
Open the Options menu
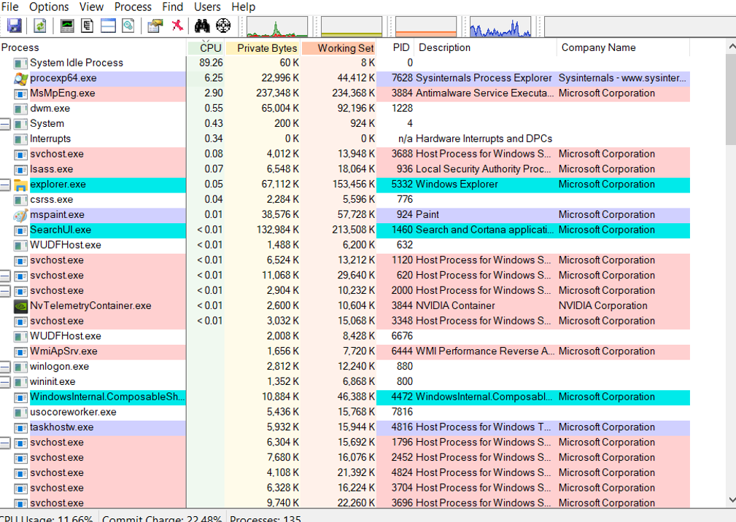pos(49,7)
